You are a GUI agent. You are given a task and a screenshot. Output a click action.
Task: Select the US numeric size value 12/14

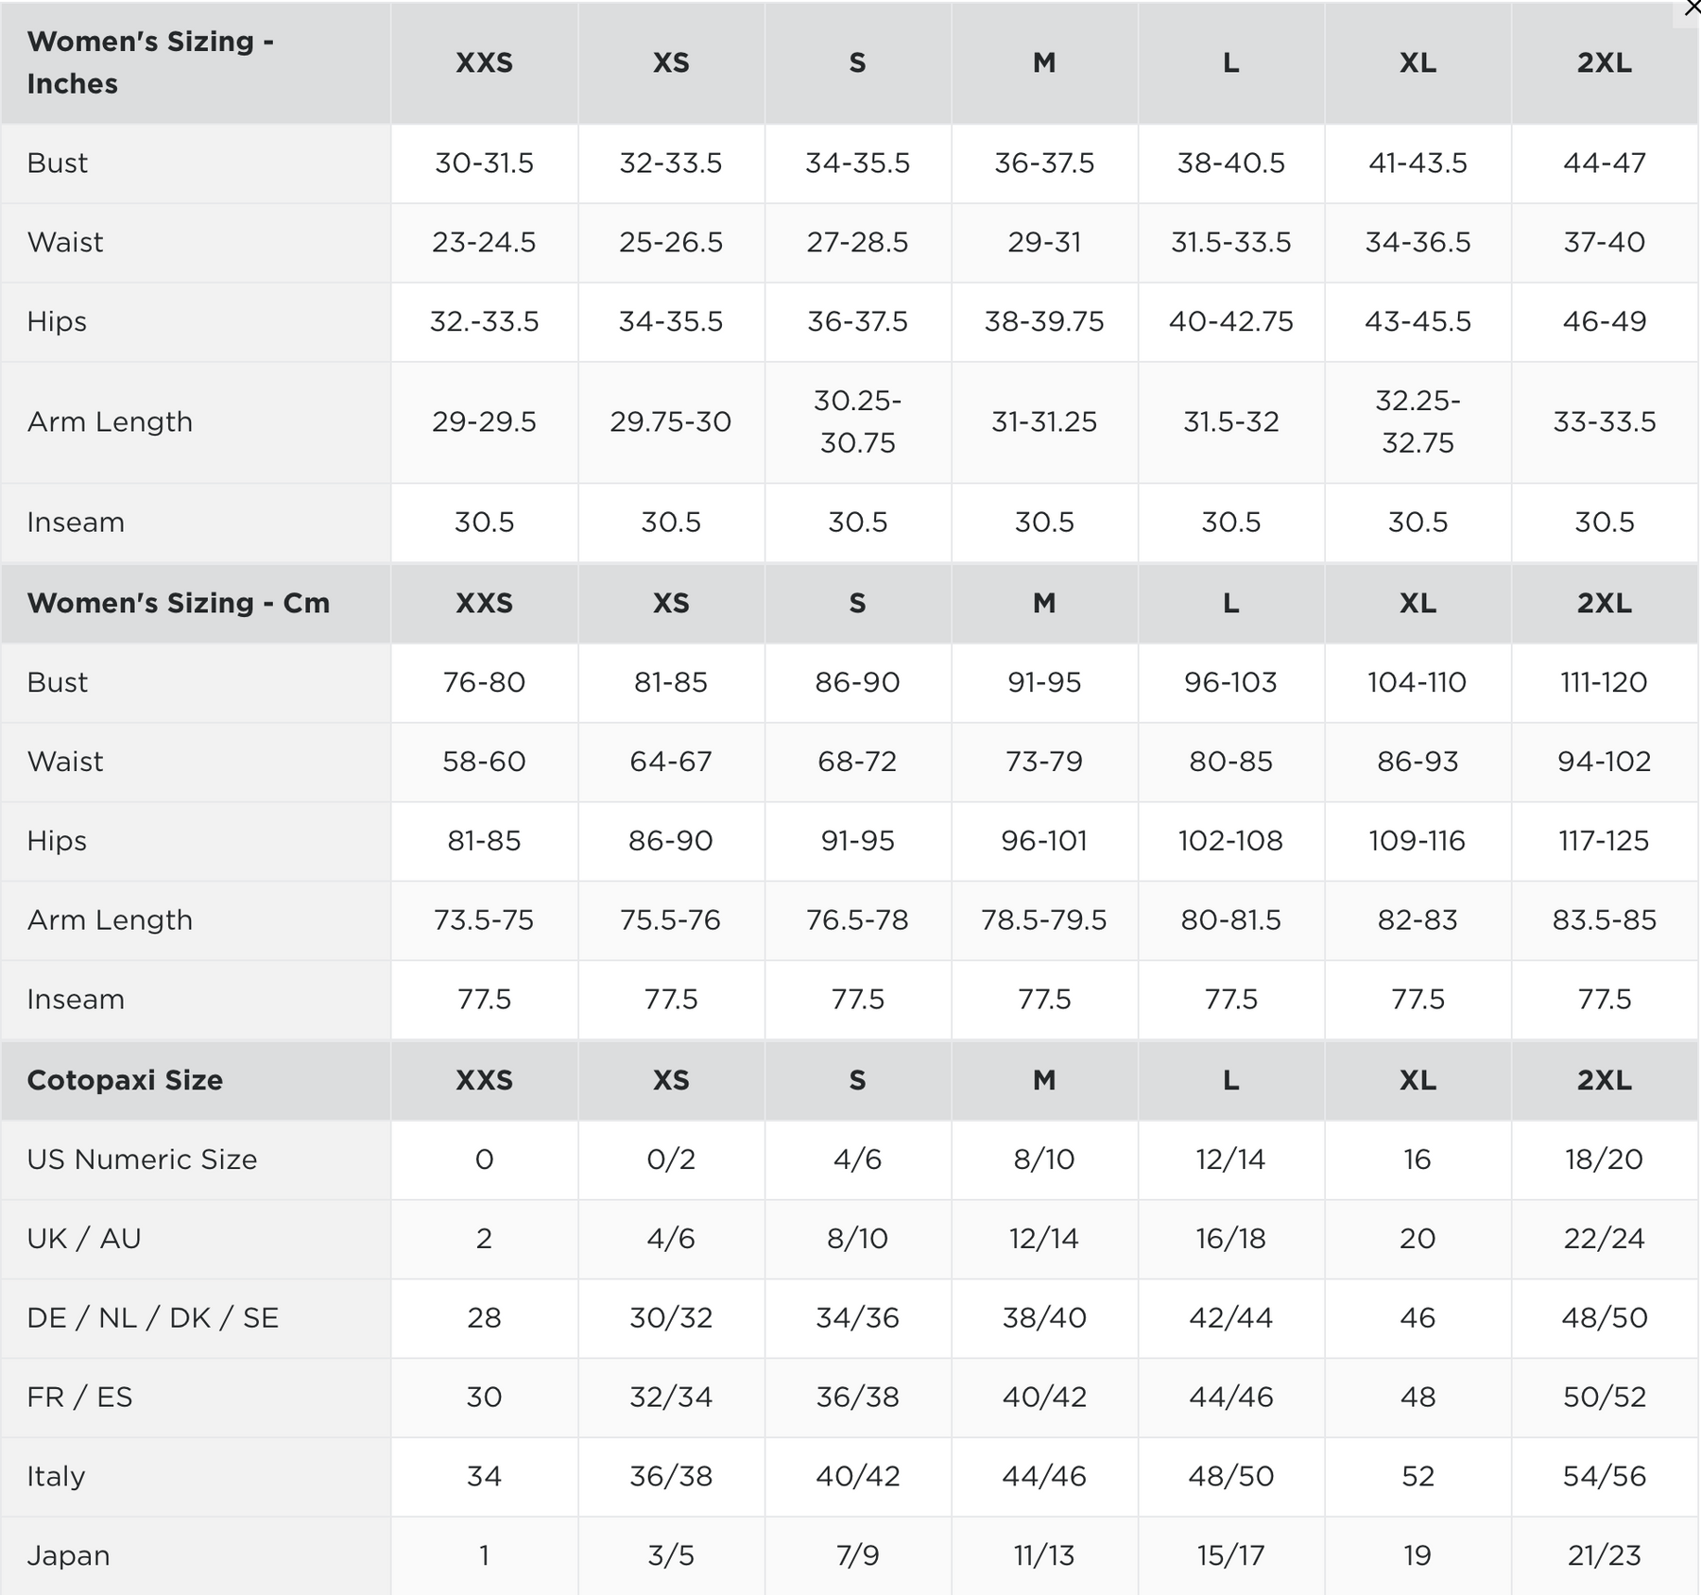pyautogui.click(x=1230, y=1159)
